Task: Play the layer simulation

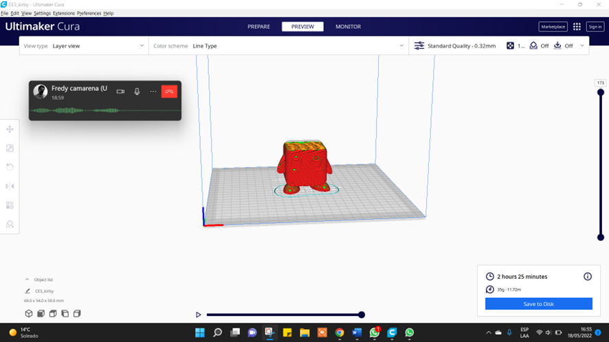Action: 198,315
